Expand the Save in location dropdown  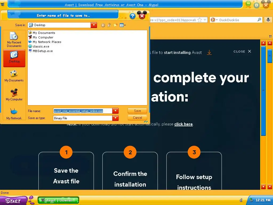94,25
